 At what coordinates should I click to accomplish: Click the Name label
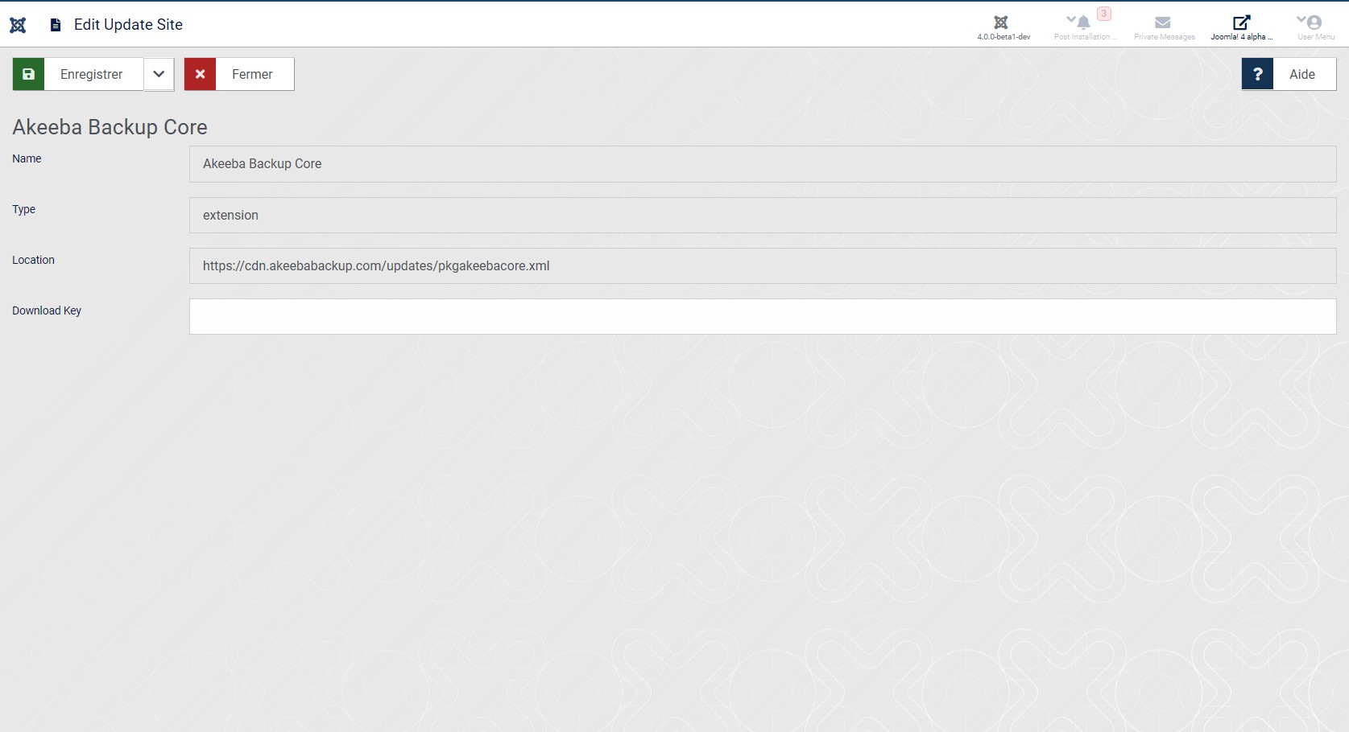[27, 158]
